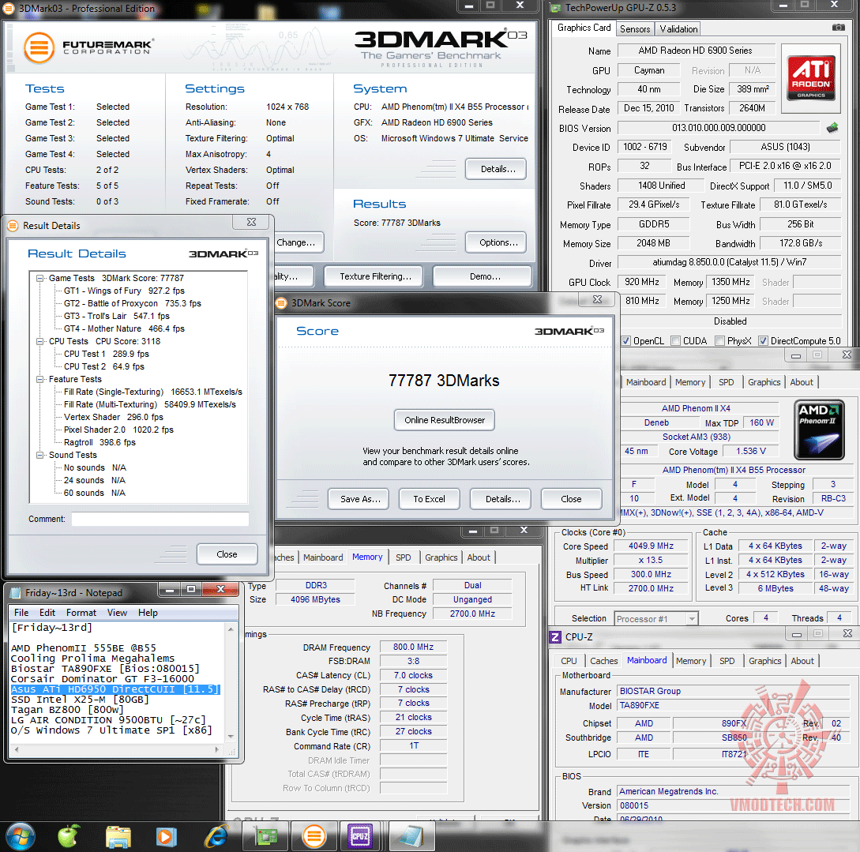This screenshot has width=860, height=852.
Task: Click the Demo... button
Action: [x=483, y=277]
